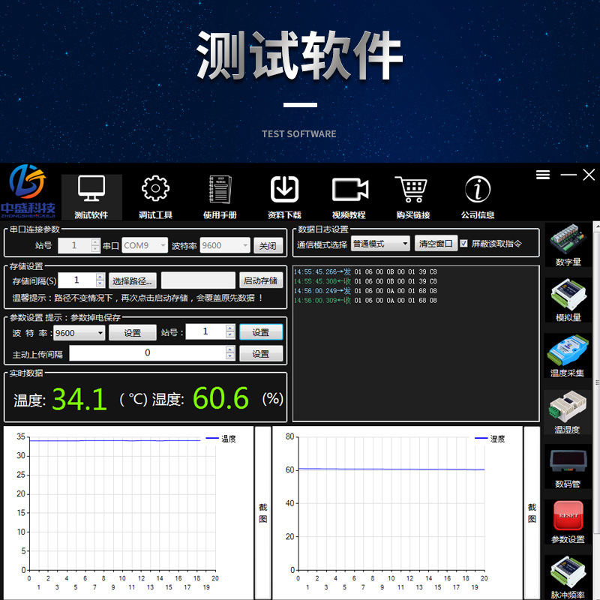Click the 14:55:45.308 received log line
This screenshot has height=600, width=600.
tap(365, 281)
